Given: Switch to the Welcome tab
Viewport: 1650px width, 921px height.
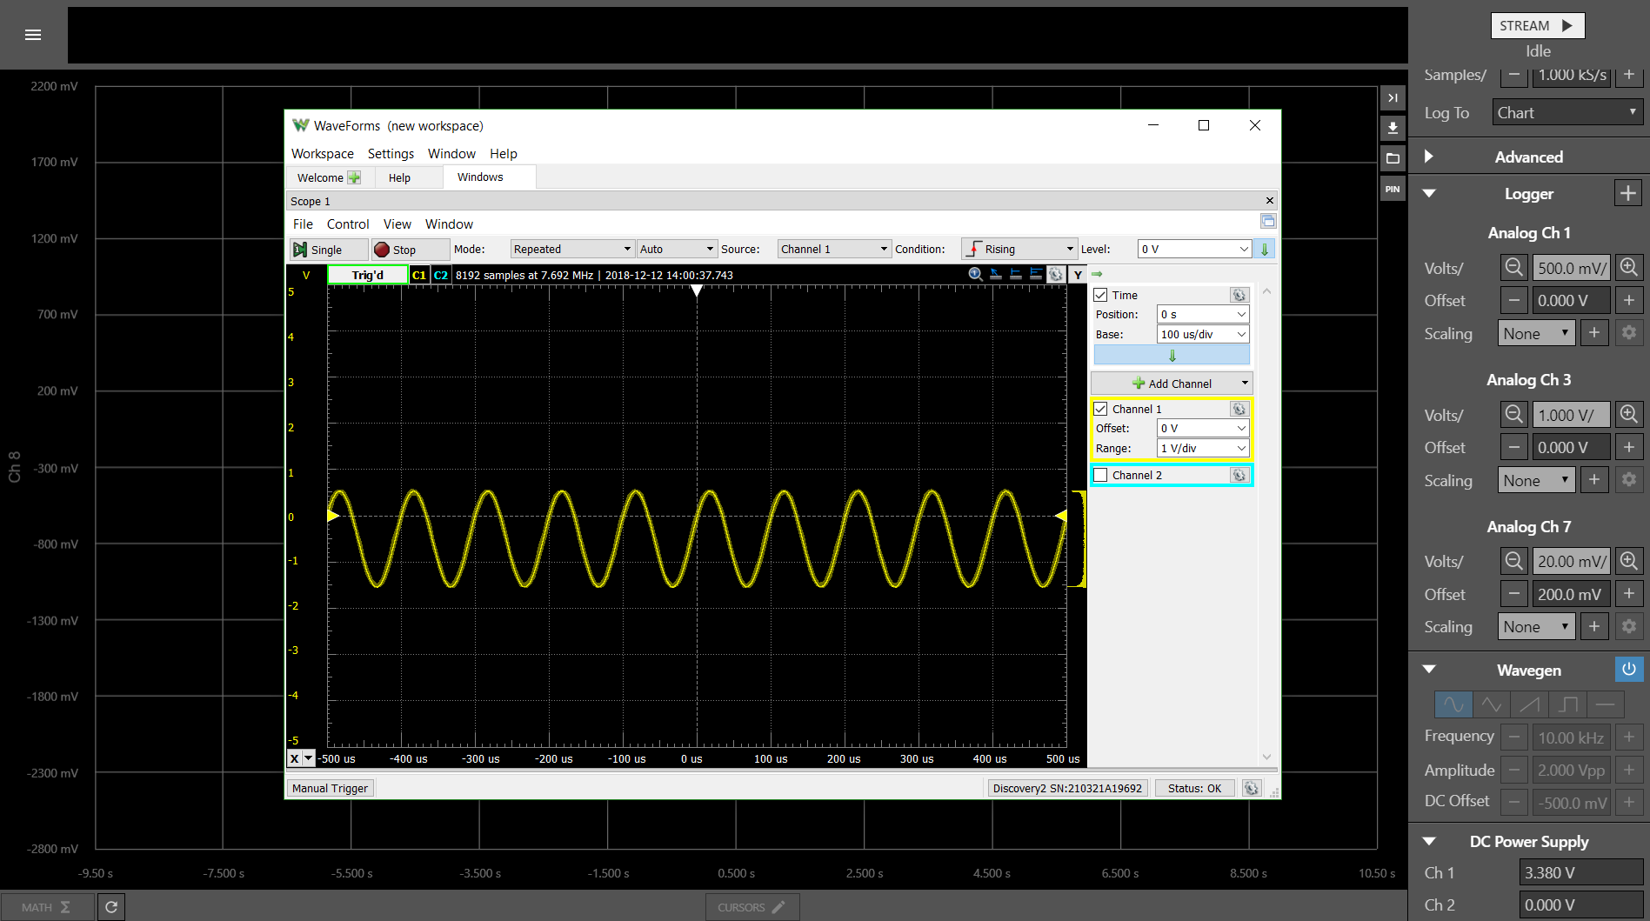Looking at the screenshot, I should [x=329, y=177].
